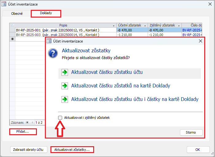The height and width of the screenshot is (157, 215).
Task: Switch to the Obecné tab
Action: point(17,14)
